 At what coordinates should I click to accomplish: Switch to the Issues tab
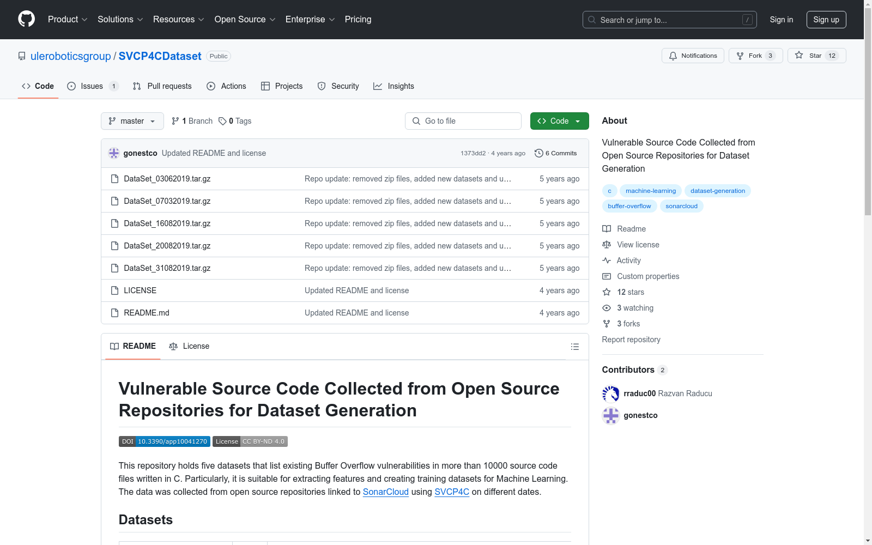pyautogui.click(x=92, y=86)
